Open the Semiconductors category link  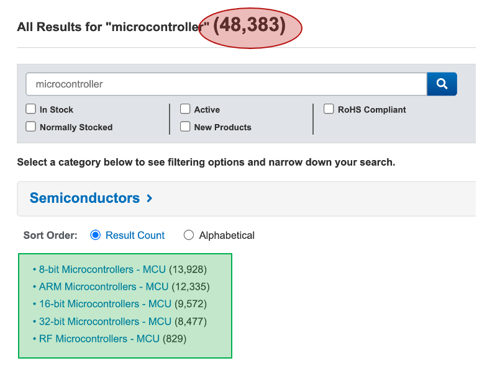[84, 199]
